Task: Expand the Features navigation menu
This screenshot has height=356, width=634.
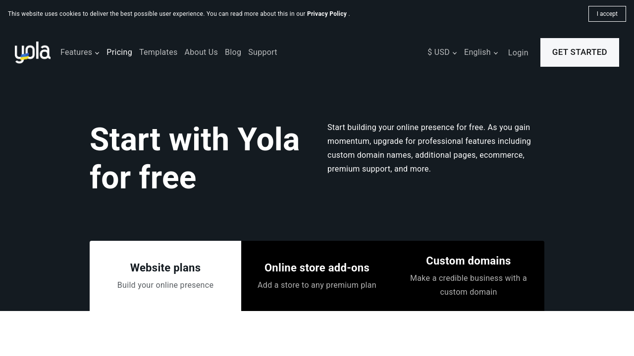Action: [76, 52]
